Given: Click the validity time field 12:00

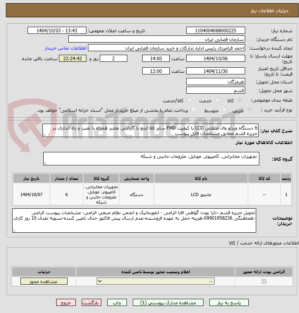Looking at the screenshot, I should pyautogui.click(x=156, y=71).
